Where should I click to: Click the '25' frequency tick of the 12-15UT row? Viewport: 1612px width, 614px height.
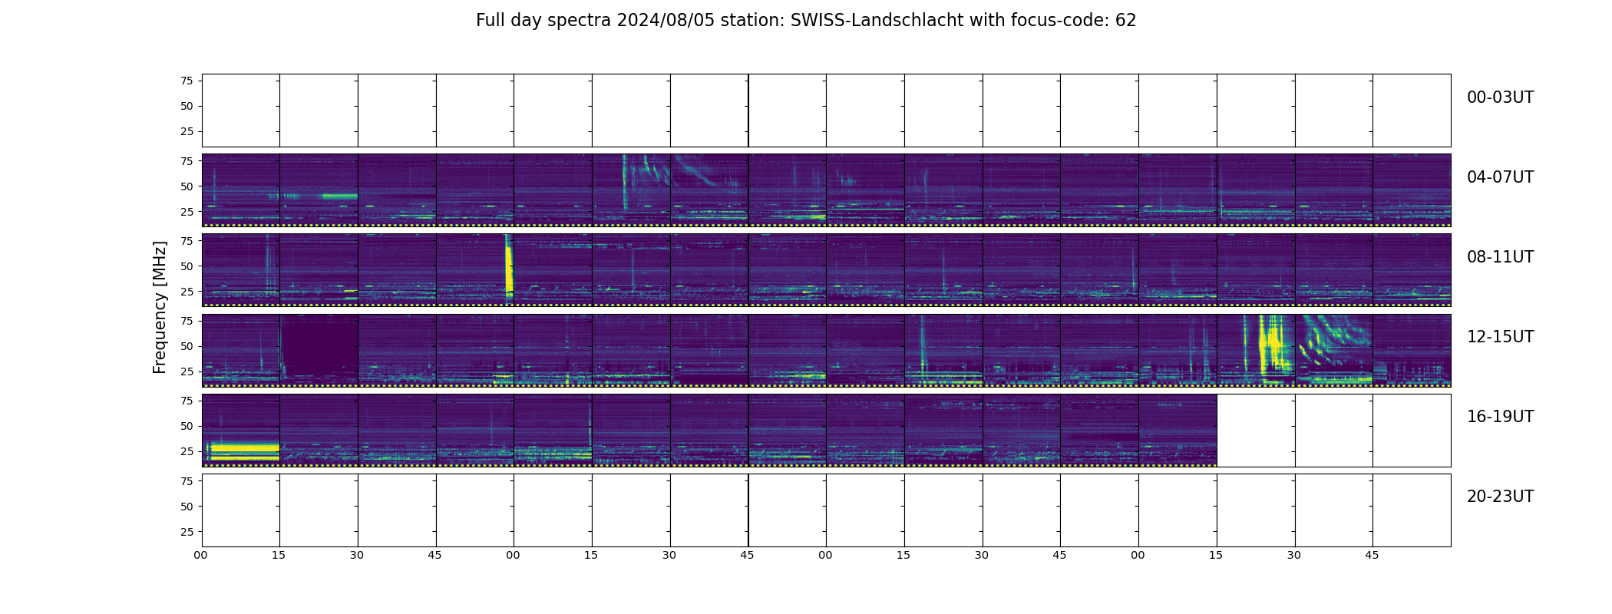coord(187,371)
